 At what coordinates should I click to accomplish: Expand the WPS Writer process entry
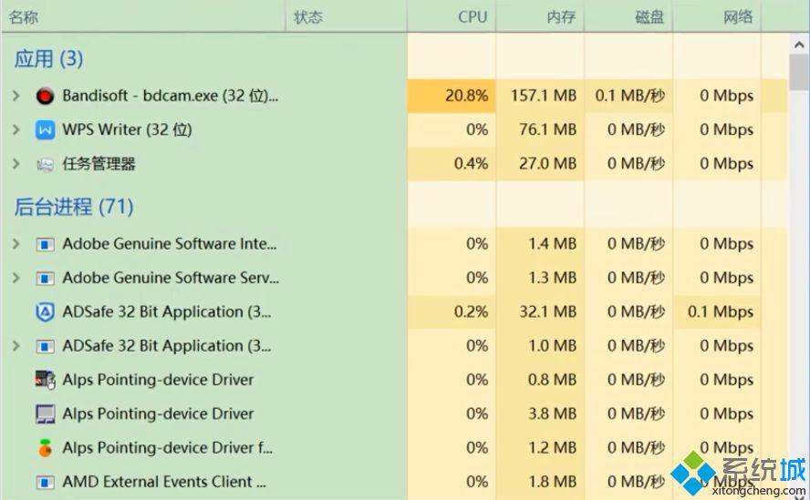point(16,130)
